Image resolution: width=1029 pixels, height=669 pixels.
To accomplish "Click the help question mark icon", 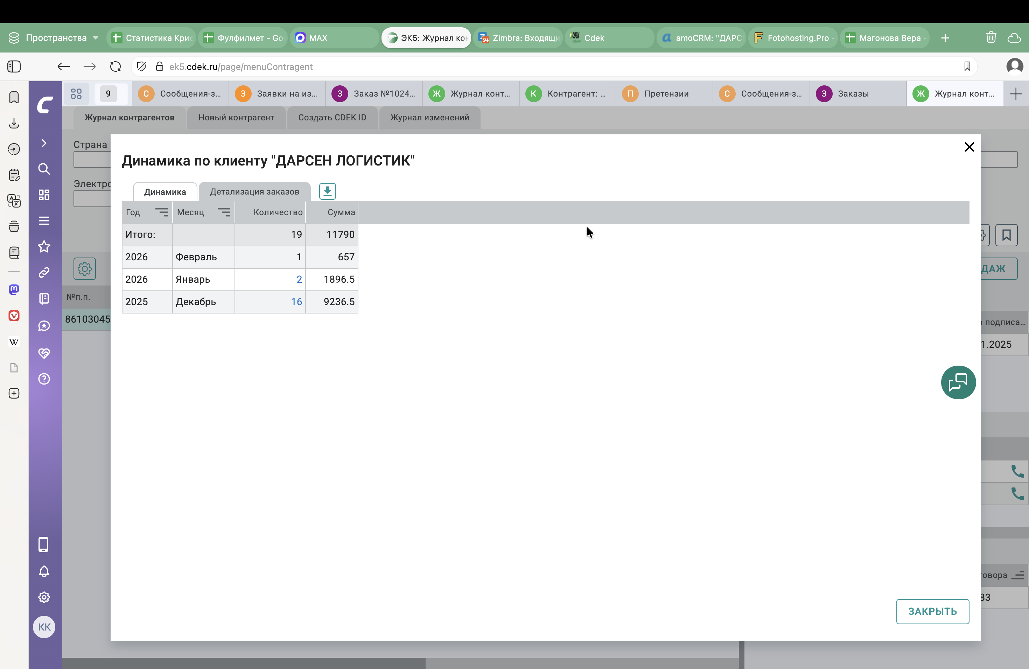I will click(44, 379).
